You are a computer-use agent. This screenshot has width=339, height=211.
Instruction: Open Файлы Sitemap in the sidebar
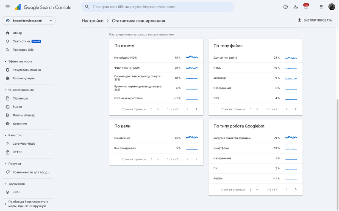tap(24, 115)
